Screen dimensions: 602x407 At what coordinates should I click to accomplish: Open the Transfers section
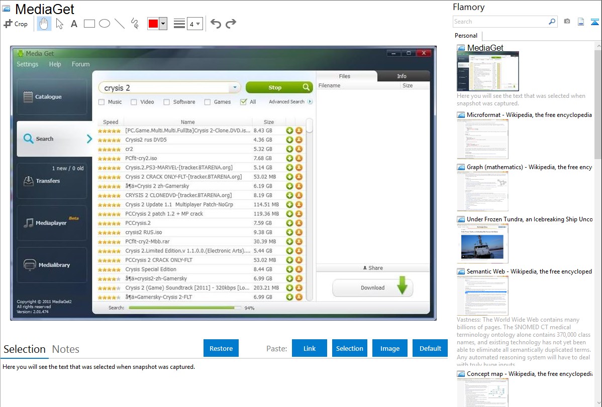52,181
